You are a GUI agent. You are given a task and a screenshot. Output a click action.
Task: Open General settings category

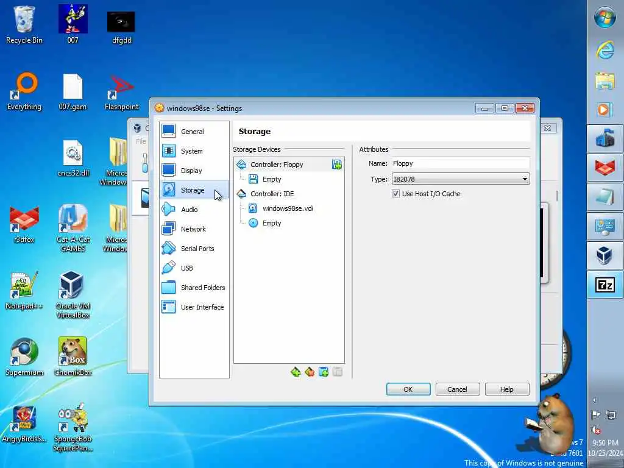tap(194, 132)
